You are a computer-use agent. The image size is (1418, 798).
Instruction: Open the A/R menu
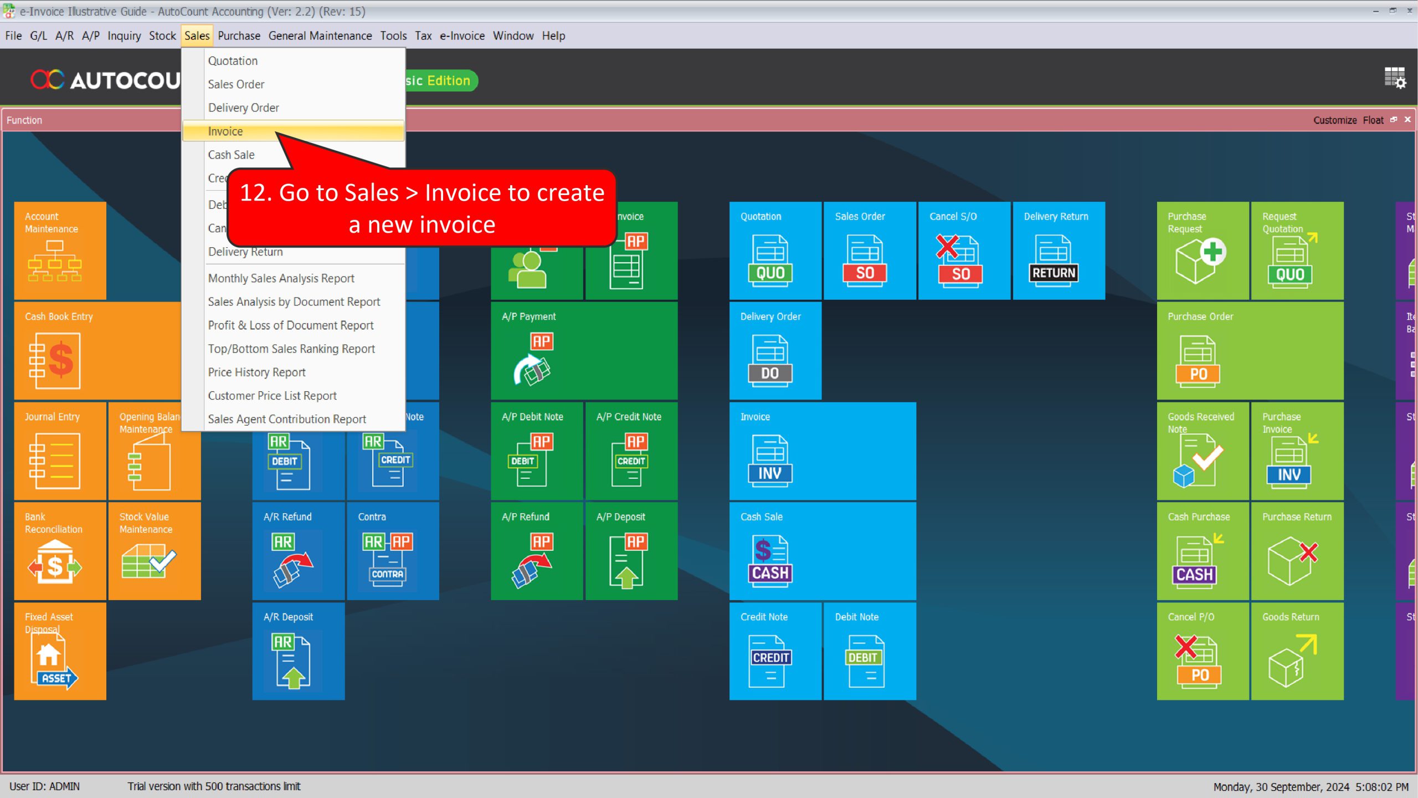coord(64,35)
